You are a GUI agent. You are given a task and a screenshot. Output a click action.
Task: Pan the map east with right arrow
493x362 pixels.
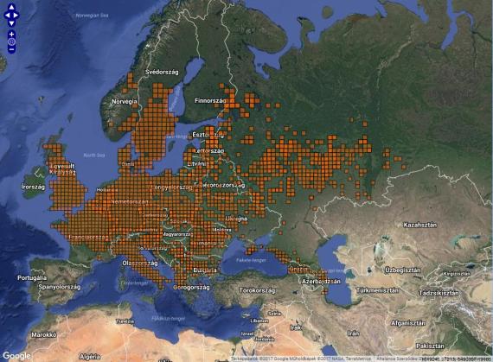point(16,15)
